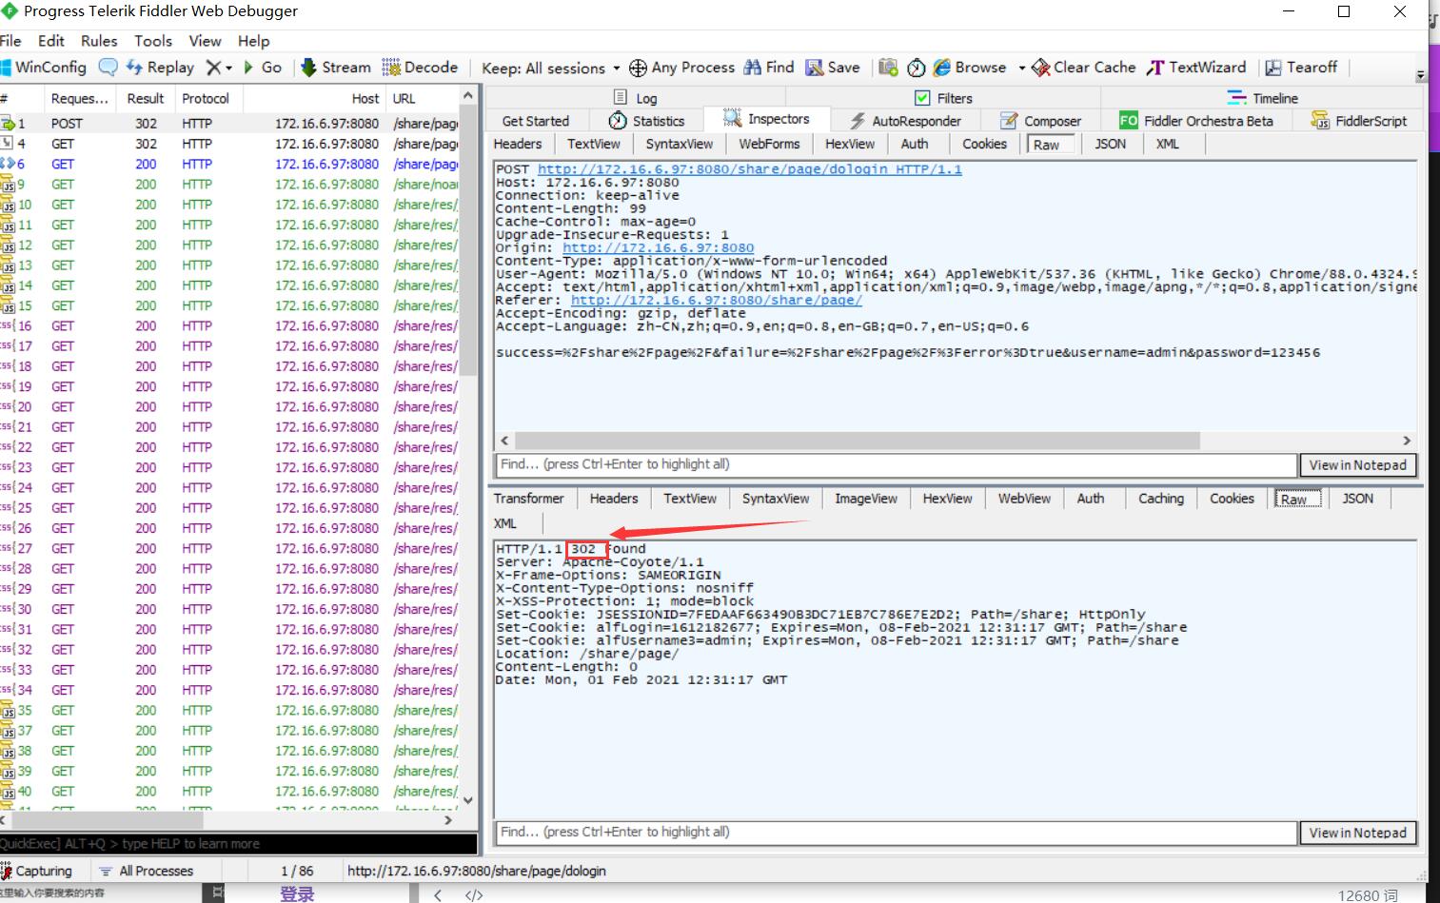Toggle the Decode option
This screenshot has height=903, width=1440.
(x=420, y=68)
